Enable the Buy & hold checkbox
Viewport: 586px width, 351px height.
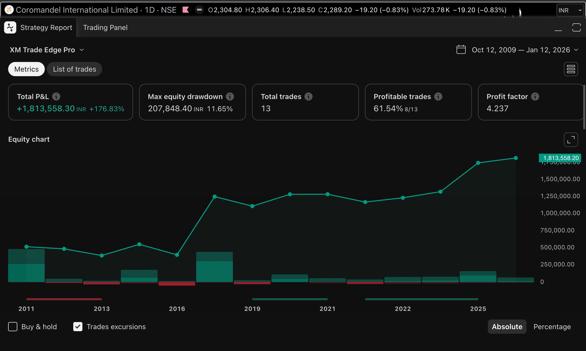(x=13, y=327)
